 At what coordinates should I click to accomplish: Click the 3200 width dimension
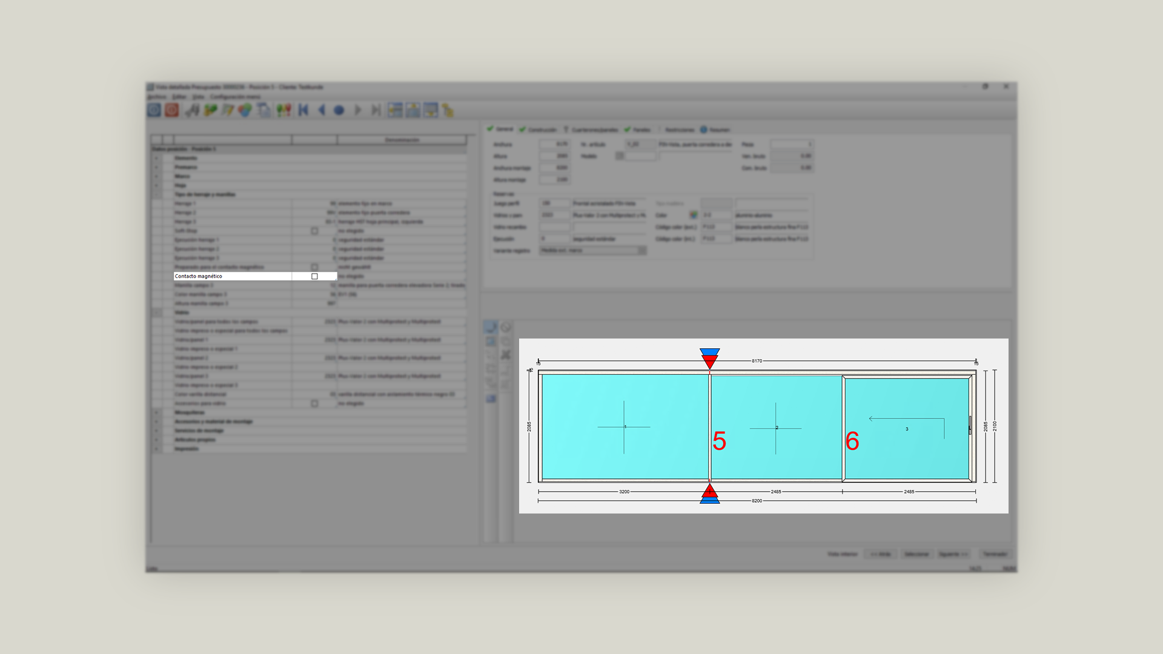(x=624, y=492)
